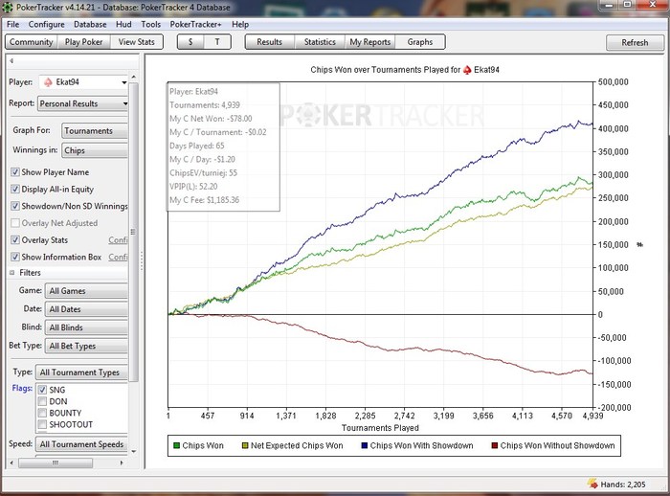Uncheck Showdown/Non SD Winnings option

click(x=15, y=206)
